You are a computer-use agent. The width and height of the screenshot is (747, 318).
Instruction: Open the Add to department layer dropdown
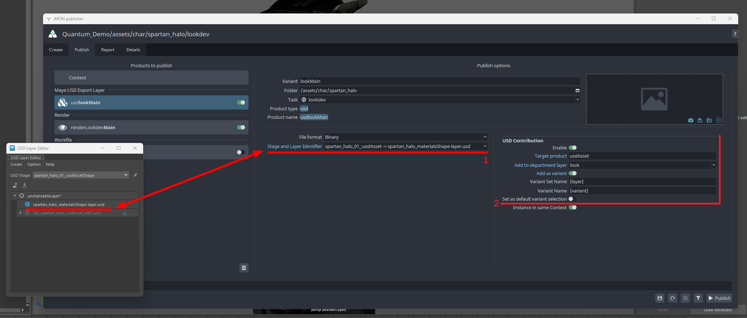click(642, 165)
